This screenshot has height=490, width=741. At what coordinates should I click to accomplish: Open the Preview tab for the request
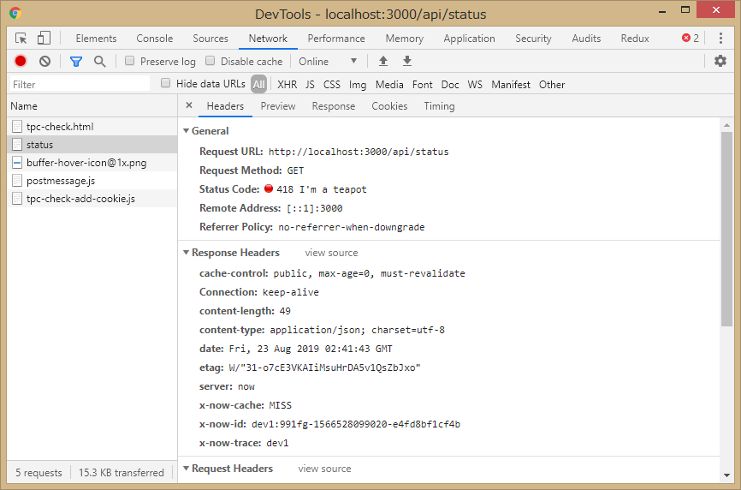[x=278, y=106]
